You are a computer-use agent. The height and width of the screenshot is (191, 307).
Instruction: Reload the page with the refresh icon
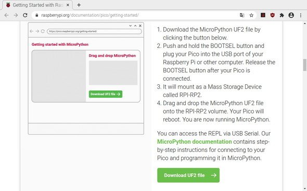point(25,15)
